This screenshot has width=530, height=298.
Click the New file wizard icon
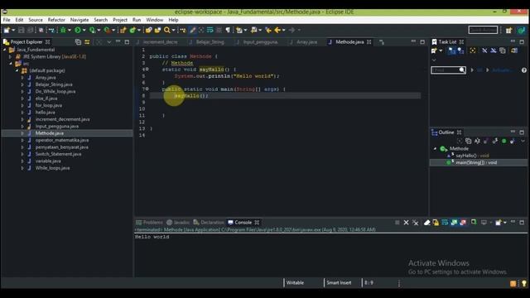(x=7, y=30)
